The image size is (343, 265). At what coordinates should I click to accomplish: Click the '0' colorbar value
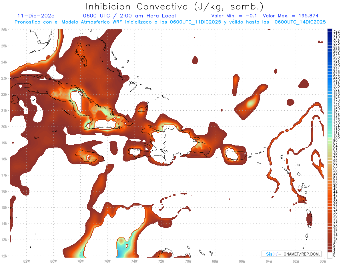(x=334, y=255)
